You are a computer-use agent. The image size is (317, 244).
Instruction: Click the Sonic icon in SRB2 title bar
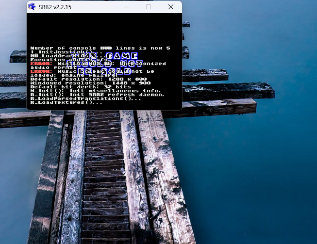click(32, 7)
